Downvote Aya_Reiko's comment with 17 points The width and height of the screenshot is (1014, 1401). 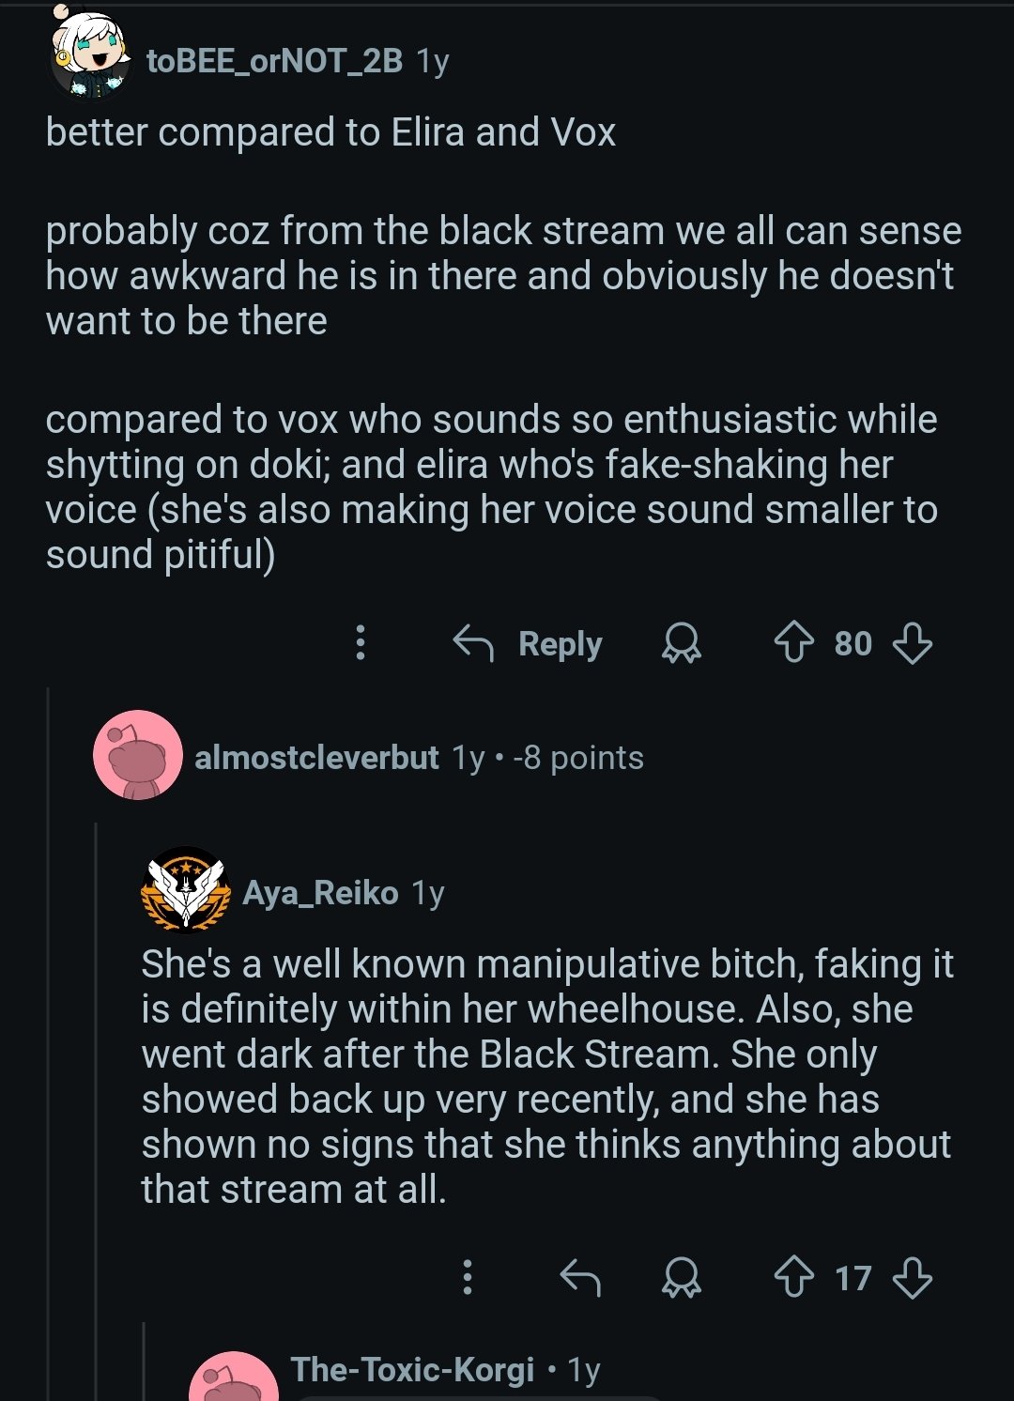[x=913, y=1277]
